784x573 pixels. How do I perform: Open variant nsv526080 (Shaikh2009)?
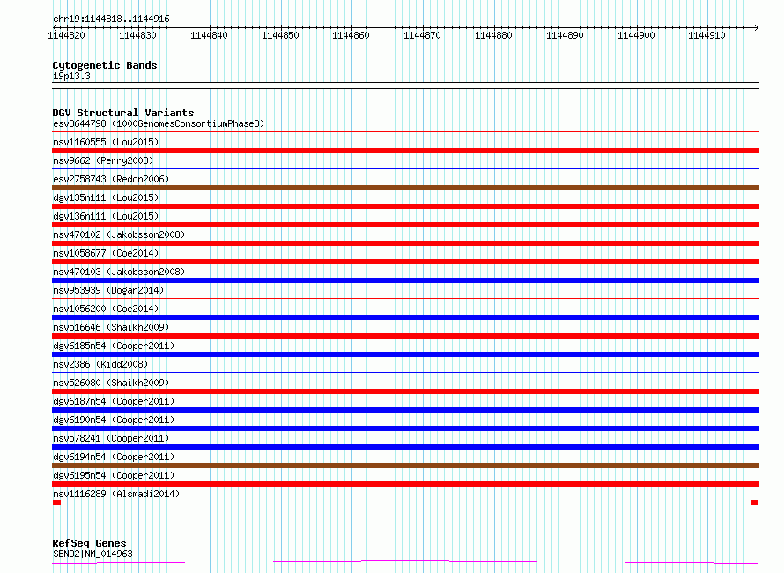pos(111,383)
